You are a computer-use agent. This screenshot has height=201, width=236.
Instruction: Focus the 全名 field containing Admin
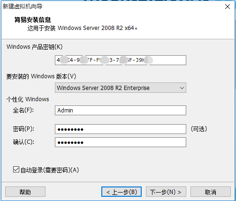coord(121,111)
